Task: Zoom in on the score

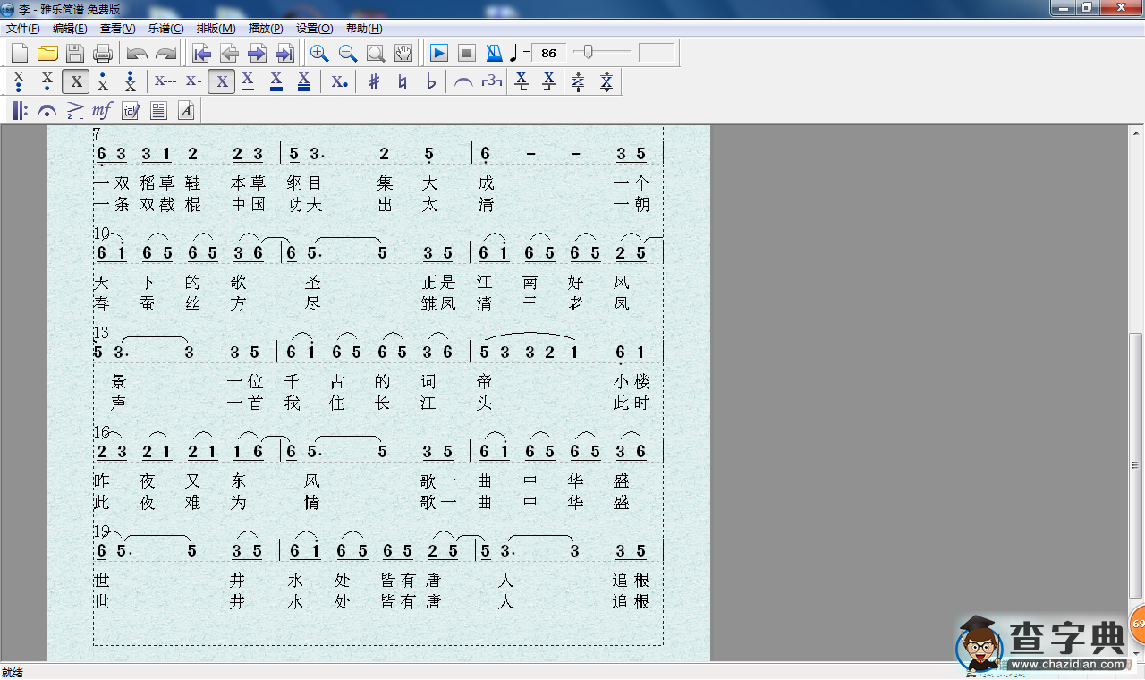Action: 319,53
